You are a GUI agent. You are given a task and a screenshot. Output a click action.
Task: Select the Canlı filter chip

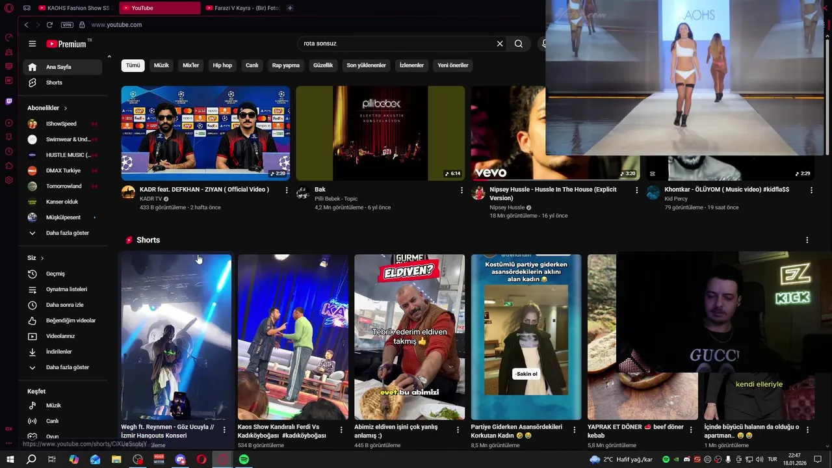252,65
